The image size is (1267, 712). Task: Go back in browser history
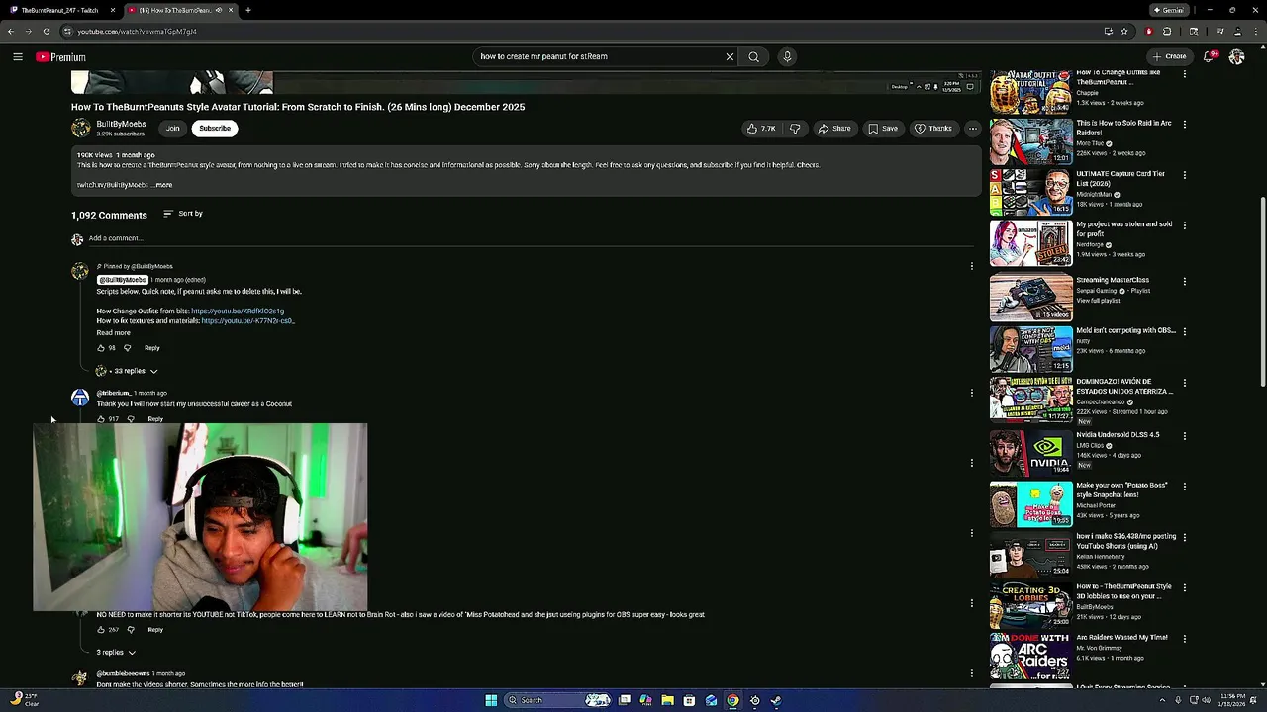coord(10,31)
